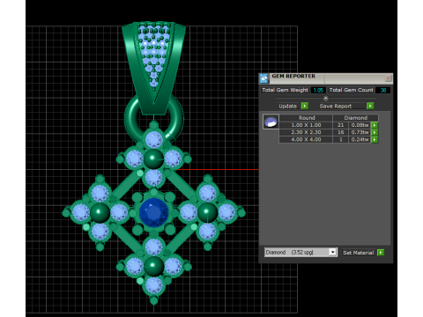Close the Gem Reporter panel
This screenshot has width=423, height=317.
[388, 78]
